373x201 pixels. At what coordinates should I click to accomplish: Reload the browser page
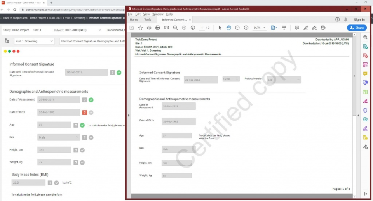pos(15,10)
